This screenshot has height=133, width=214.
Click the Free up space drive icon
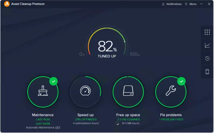(128, 91)
